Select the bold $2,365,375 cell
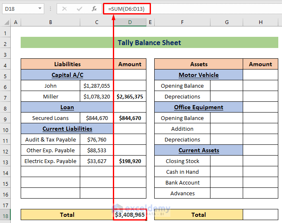 tap(130, 96)
